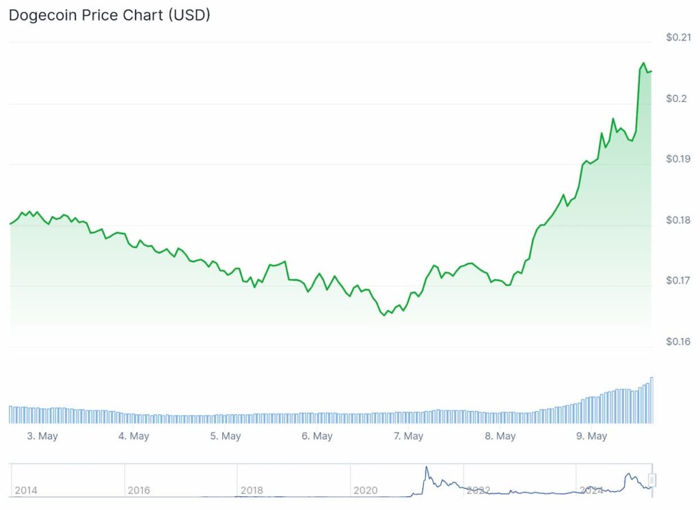
Task: Click the Dogecoin Price Chart (USD) title
Action: pyautogui.click(x=109, y=15)
